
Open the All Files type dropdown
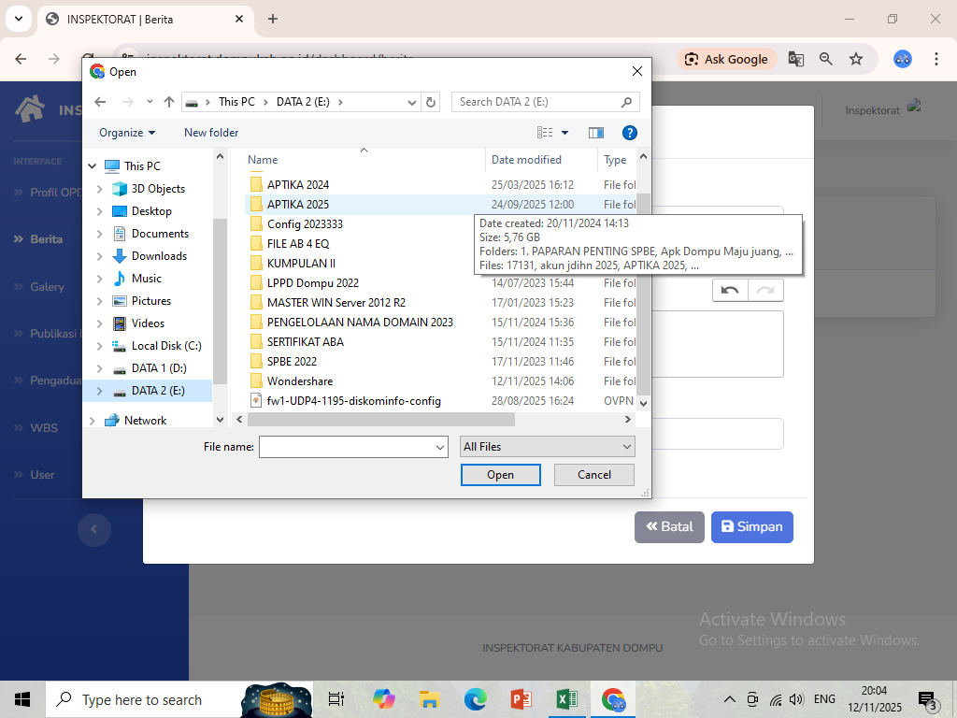(x=548, y=447)
